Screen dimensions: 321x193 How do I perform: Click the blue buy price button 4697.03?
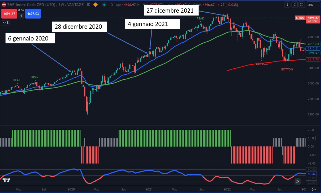tap(33, 14)
